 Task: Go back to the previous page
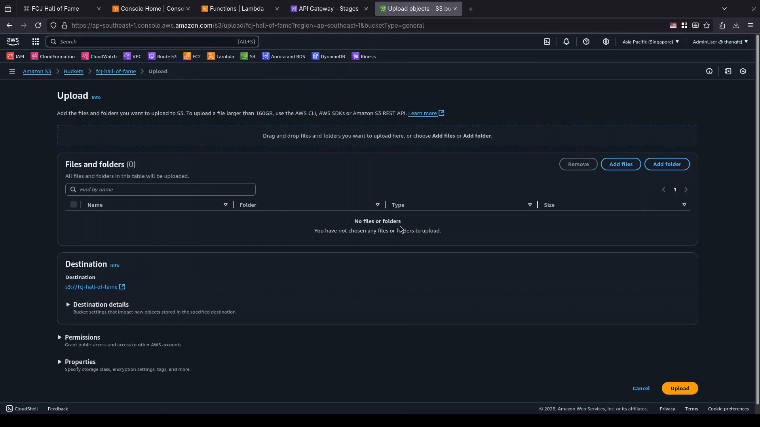coord(9,25)
